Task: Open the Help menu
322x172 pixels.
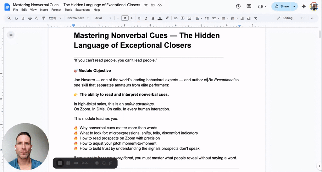Action: [x=97, y=10]
